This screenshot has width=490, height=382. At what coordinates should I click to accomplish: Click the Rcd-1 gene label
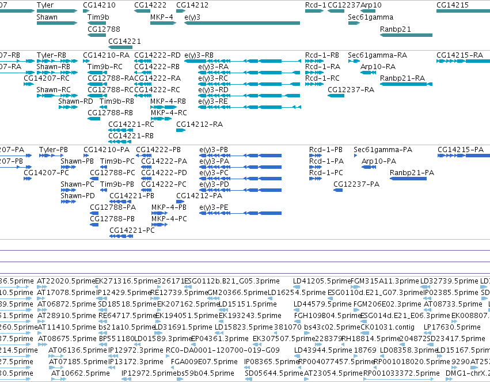[316, 5]
